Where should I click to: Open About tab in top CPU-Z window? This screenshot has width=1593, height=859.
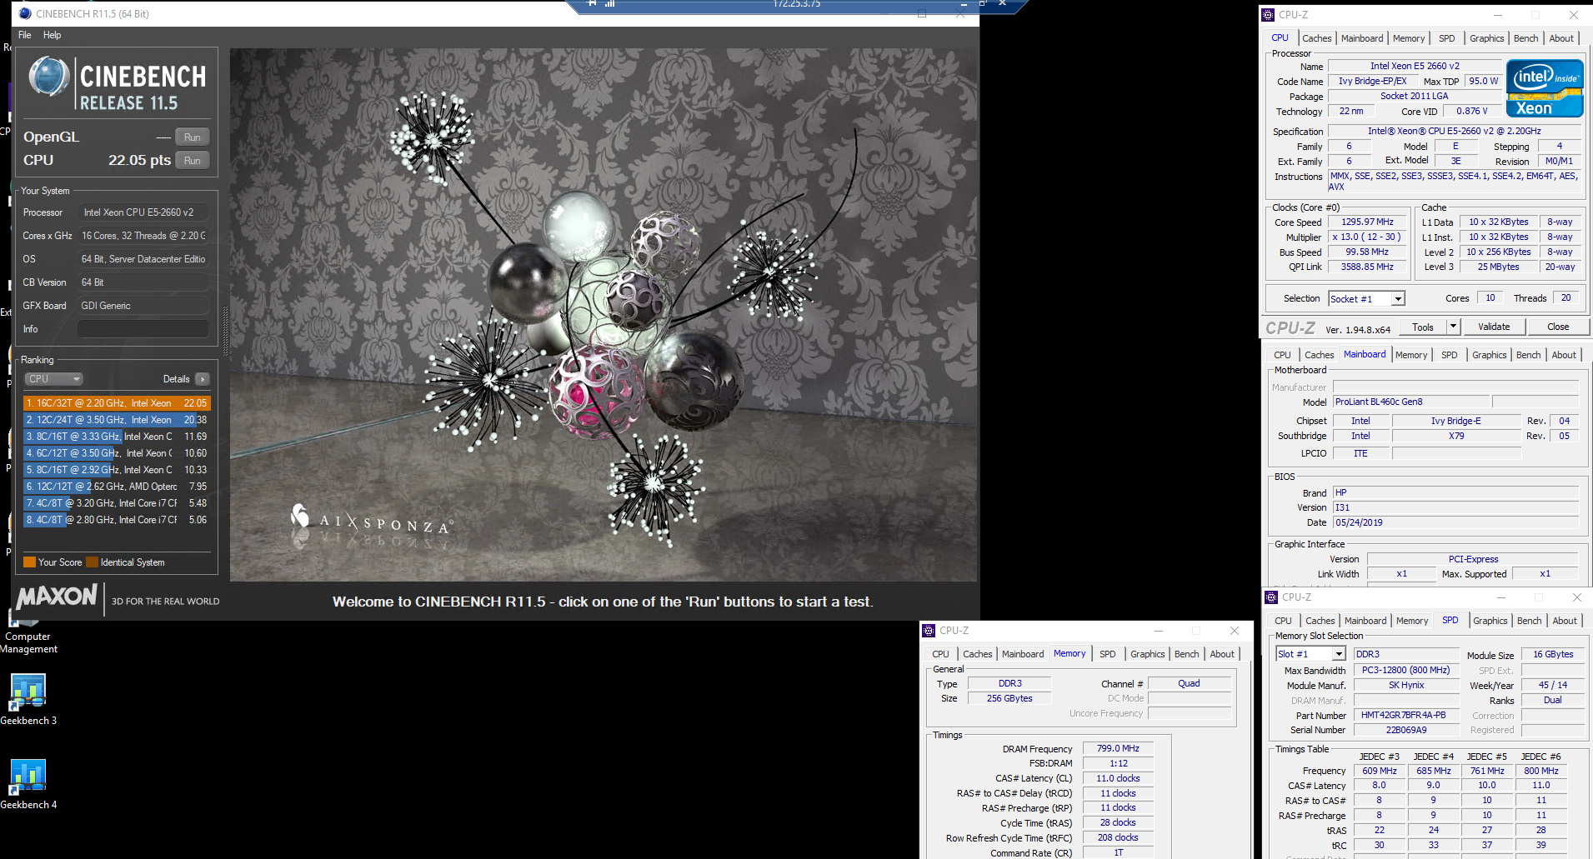pos(1561,38)
